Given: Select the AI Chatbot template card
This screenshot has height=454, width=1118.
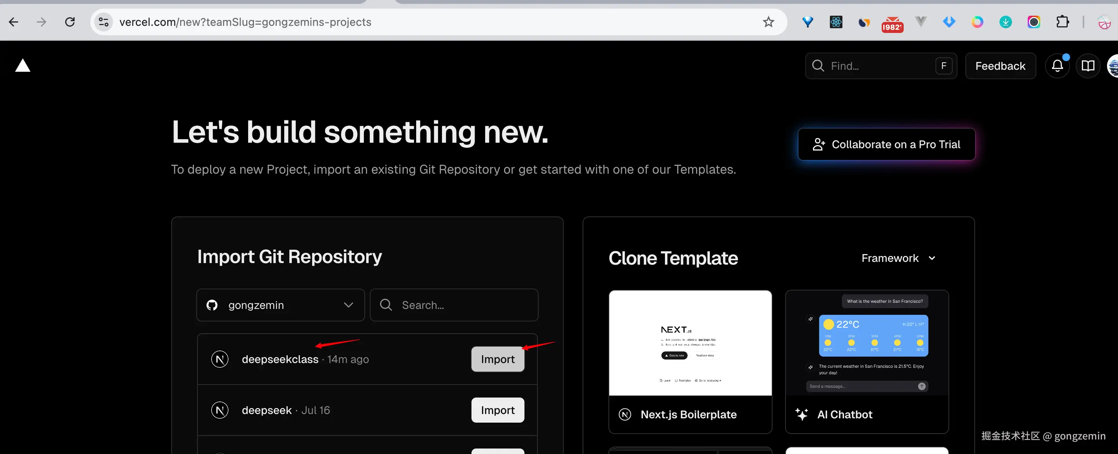Looking at the screenshot, I should [867, 361].
